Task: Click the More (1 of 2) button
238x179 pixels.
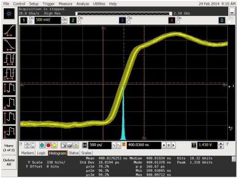Action: coord(9,148)
